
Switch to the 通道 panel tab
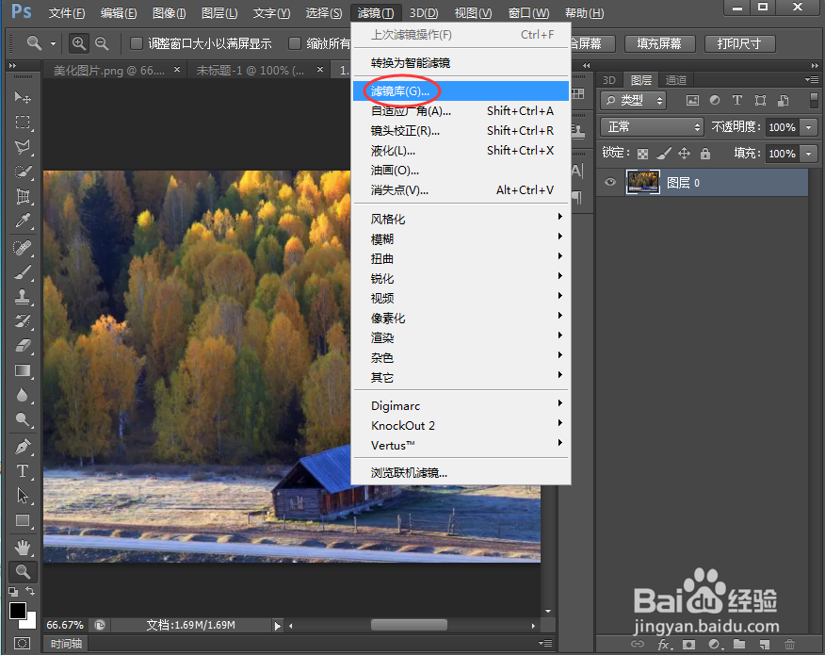[x=676, y=79]
